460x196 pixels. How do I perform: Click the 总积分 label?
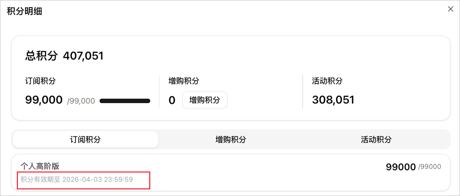point(41,56)
